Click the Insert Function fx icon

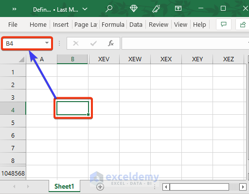coord(111,43)
